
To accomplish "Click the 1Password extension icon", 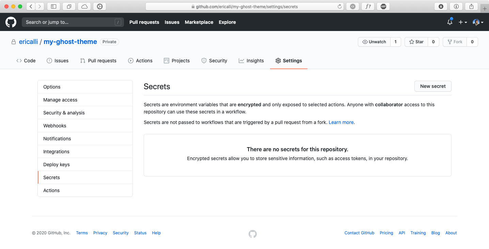I will [x=352, y=6].
